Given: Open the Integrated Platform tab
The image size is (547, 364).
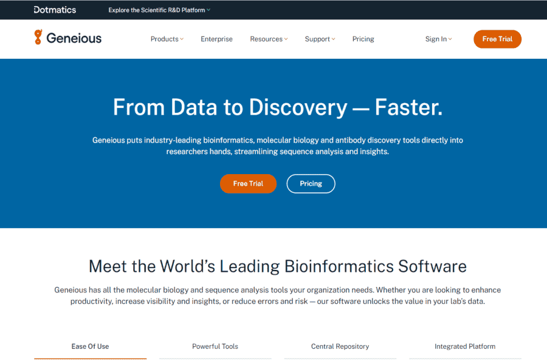Looking at the screenshot, I should 465,346.
